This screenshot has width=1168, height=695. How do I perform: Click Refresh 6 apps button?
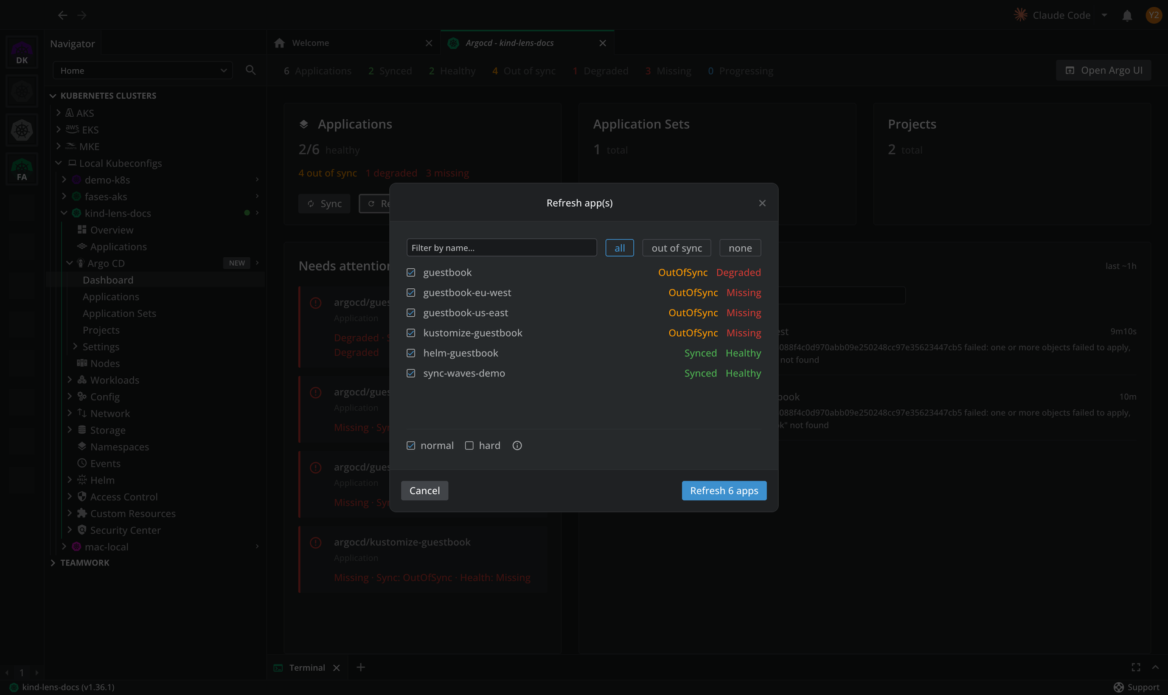[724, 491]
